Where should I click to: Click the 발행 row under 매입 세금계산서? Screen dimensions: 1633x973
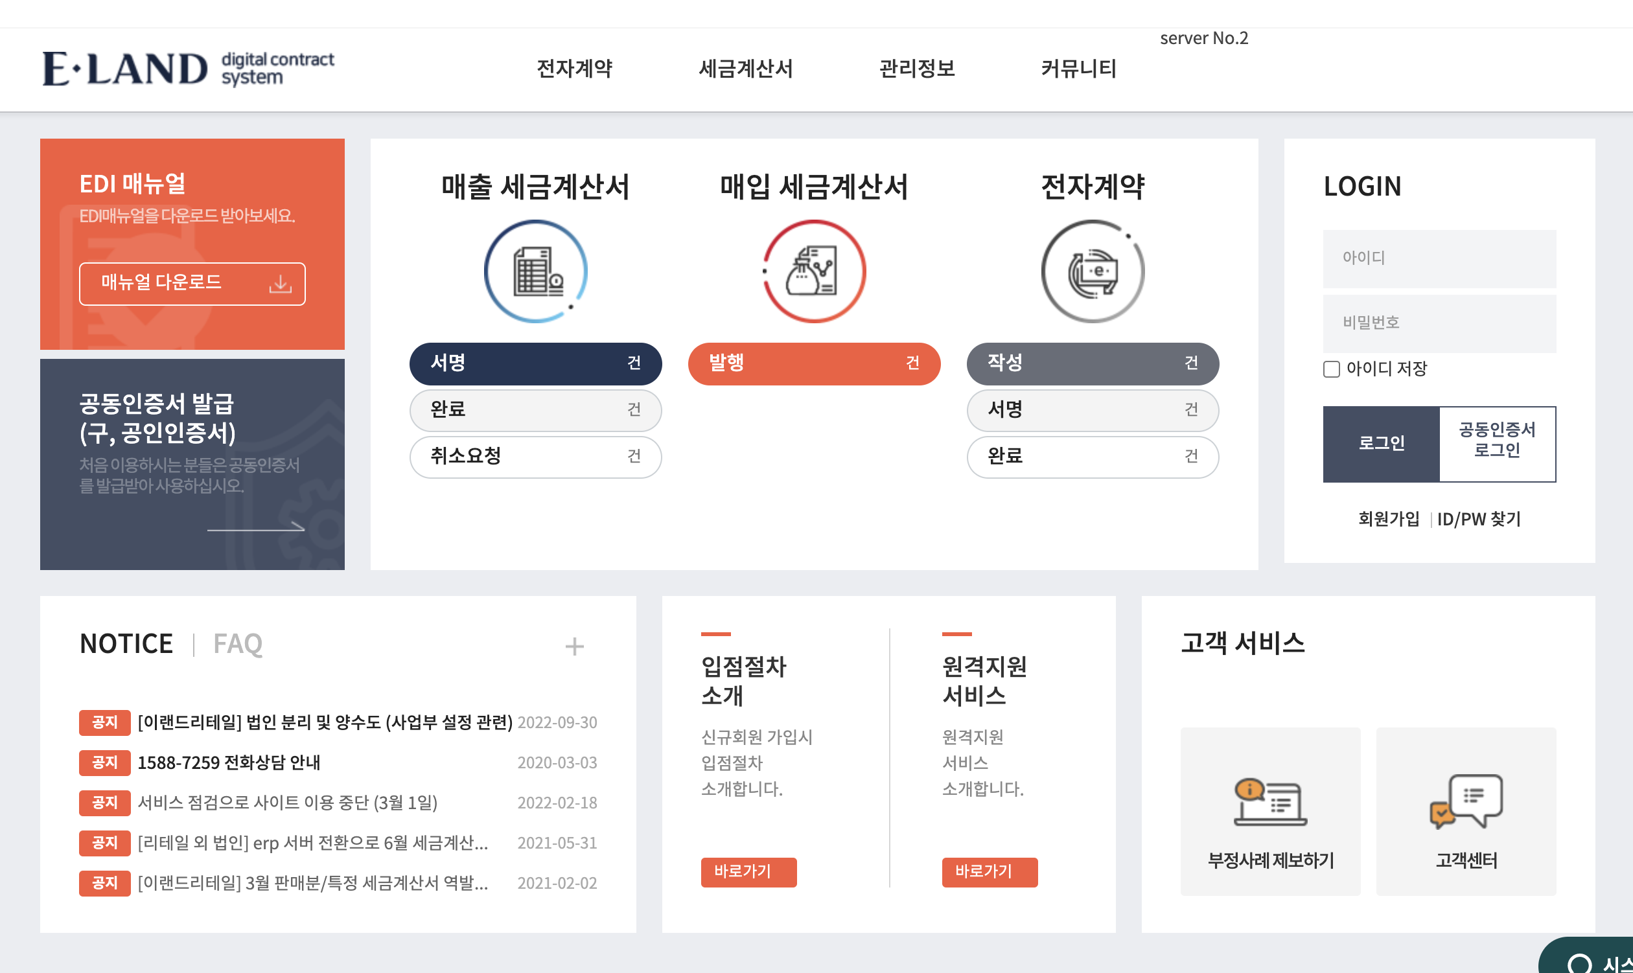pyautogui.click(x=814, y=364)
